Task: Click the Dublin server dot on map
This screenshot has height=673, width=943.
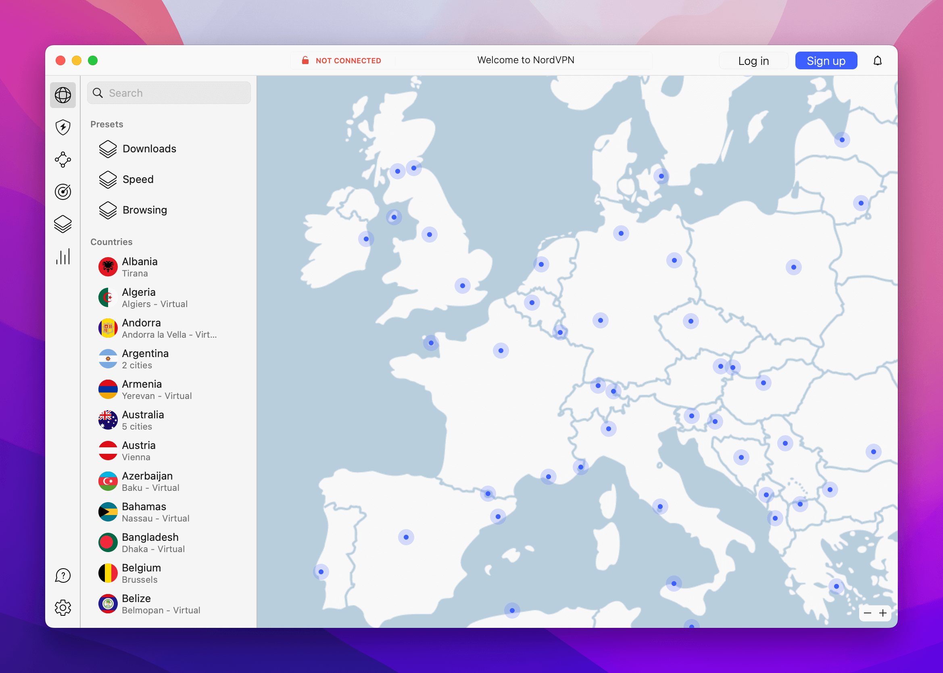Action: pyautogui.click(x=366, y=239)
